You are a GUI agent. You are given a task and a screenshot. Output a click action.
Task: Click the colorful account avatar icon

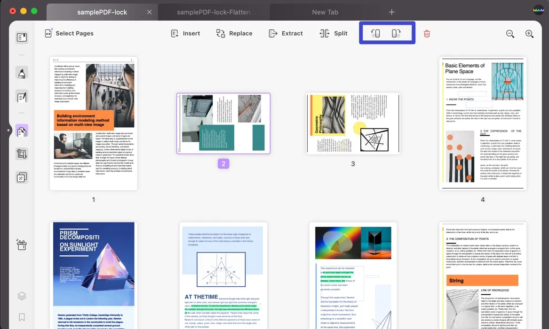[538, 10]
